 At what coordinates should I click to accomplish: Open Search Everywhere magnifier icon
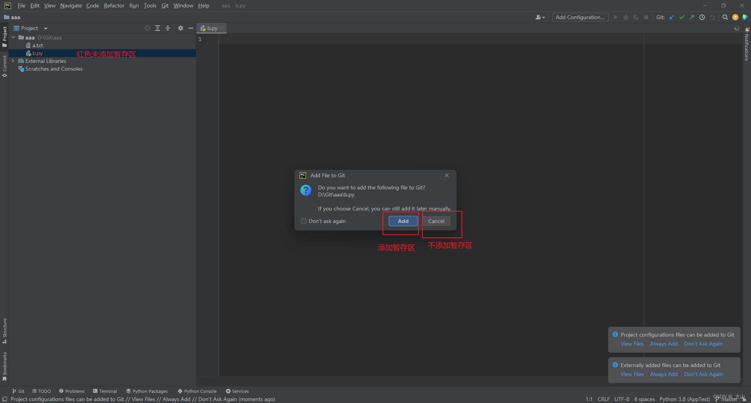725,17
